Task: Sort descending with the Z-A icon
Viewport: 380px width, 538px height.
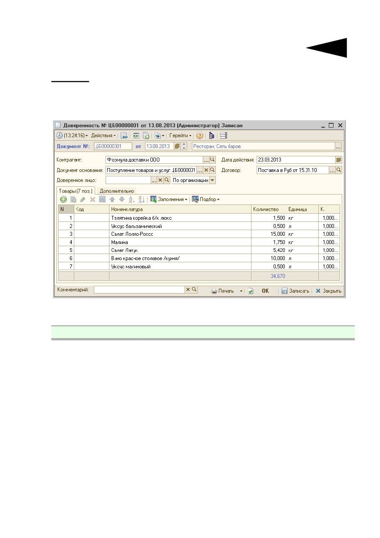Action: tap(141, 199)
